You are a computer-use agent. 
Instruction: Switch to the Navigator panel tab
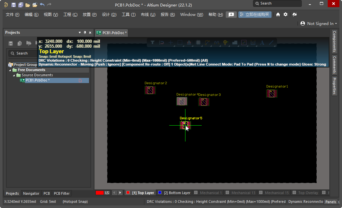click(x=31, y=193)
